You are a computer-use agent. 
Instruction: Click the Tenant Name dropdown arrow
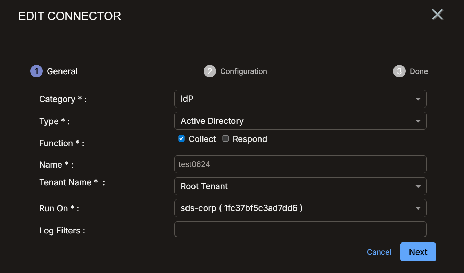click(x=418, y=187)
